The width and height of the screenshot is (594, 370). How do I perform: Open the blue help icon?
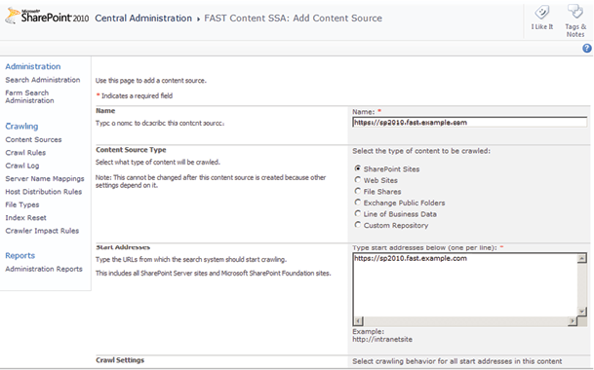click(x=587, y=49)
